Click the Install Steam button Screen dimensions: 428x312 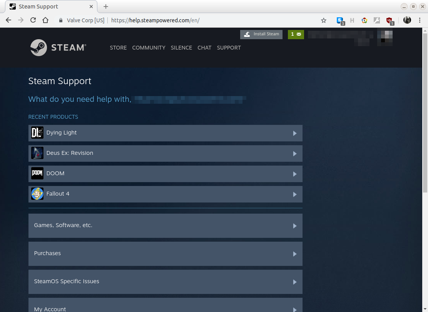[261, 34]
